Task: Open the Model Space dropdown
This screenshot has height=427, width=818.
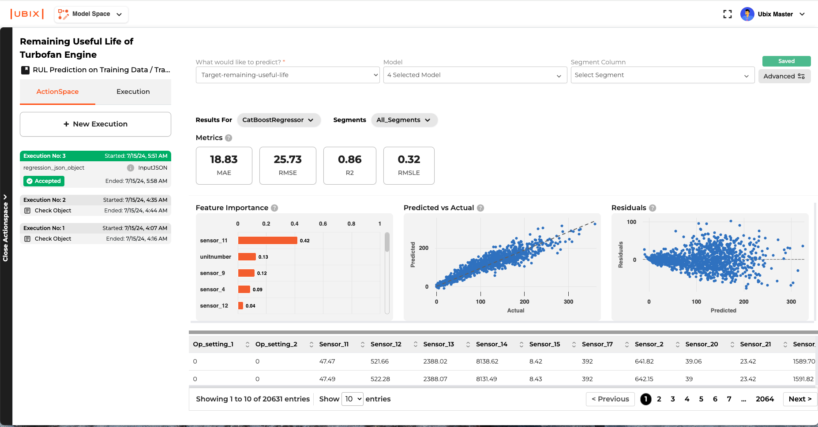Action: coord(91,14)
